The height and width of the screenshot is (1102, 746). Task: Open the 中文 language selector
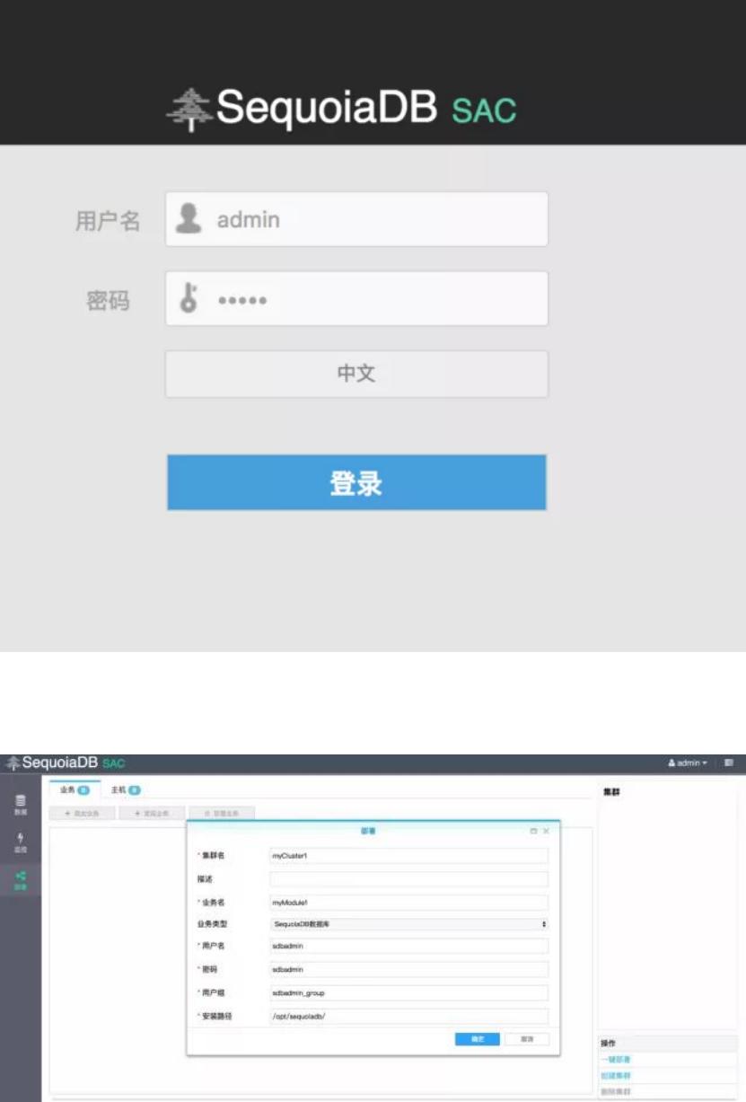click(x=356, y=374)
